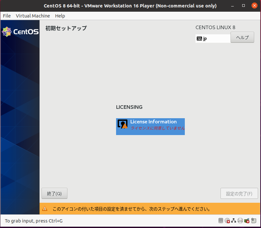Click the keyboard layout icon beside jp
This screenshot has height=228, width=261.
[x=199, y=39]
